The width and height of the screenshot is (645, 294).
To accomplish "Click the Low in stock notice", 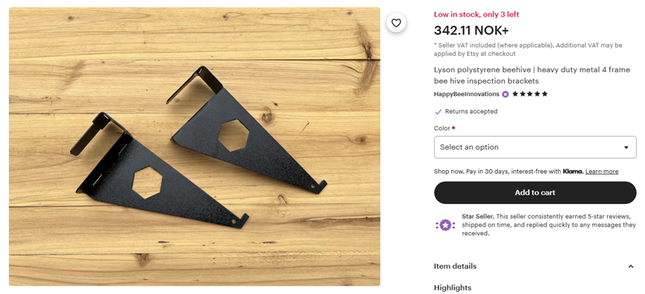I will tap(476, 14).
